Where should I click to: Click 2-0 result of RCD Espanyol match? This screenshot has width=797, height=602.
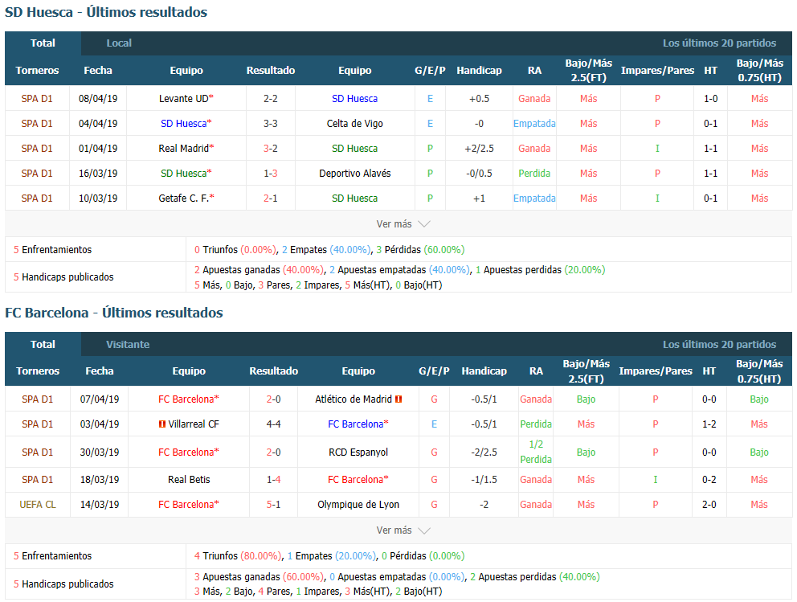click(273, 452)
